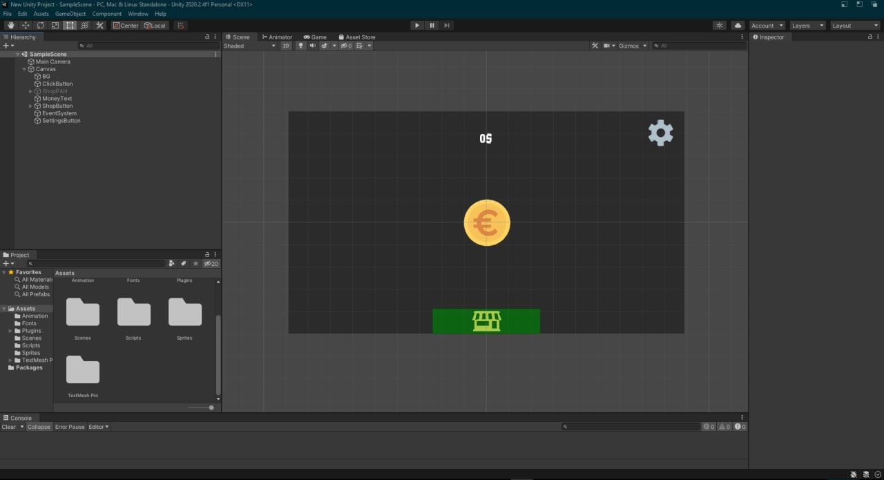884x480 pixels.
Task: Open the custom editor tools icon
Action: coord(100,26)
